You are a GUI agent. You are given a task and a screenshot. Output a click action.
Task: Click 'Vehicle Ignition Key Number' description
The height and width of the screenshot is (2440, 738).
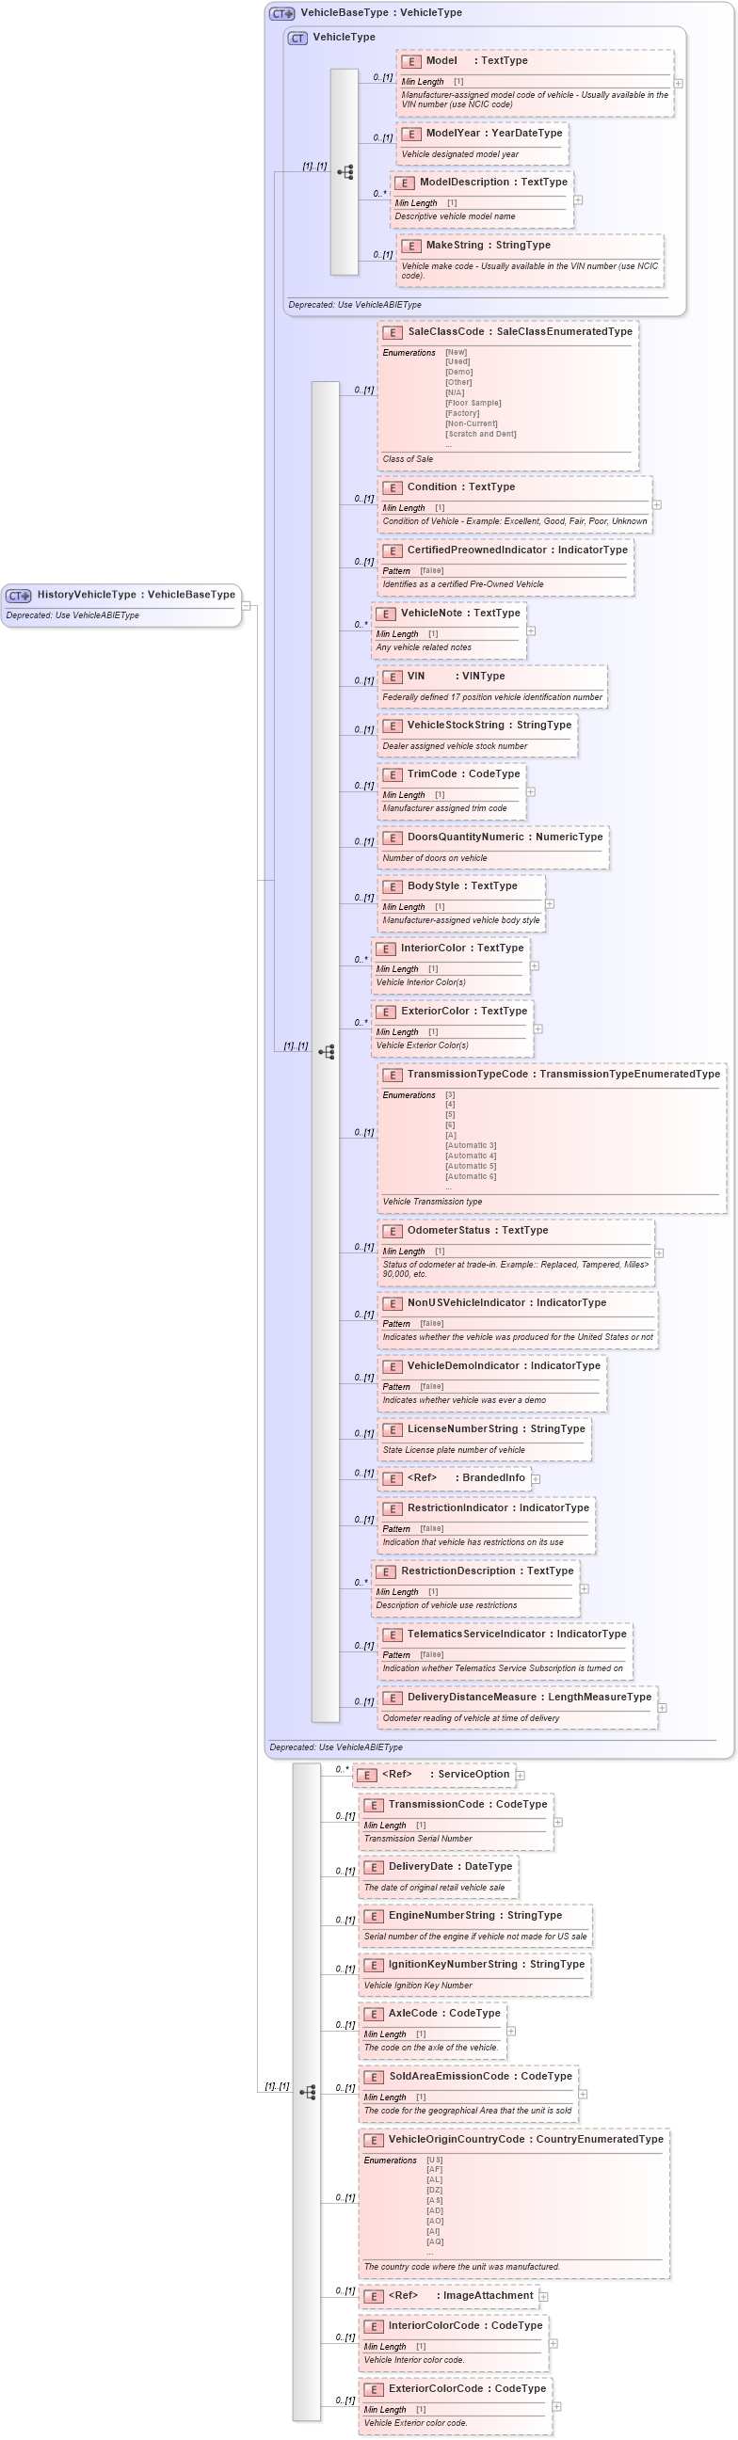pos(418,1985)
